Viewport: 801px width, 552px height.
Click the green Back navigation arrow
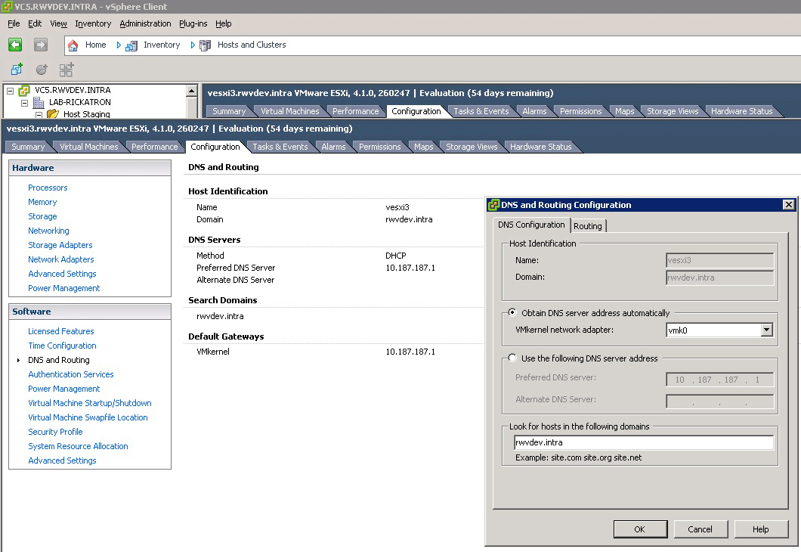[x=15, y=45]
